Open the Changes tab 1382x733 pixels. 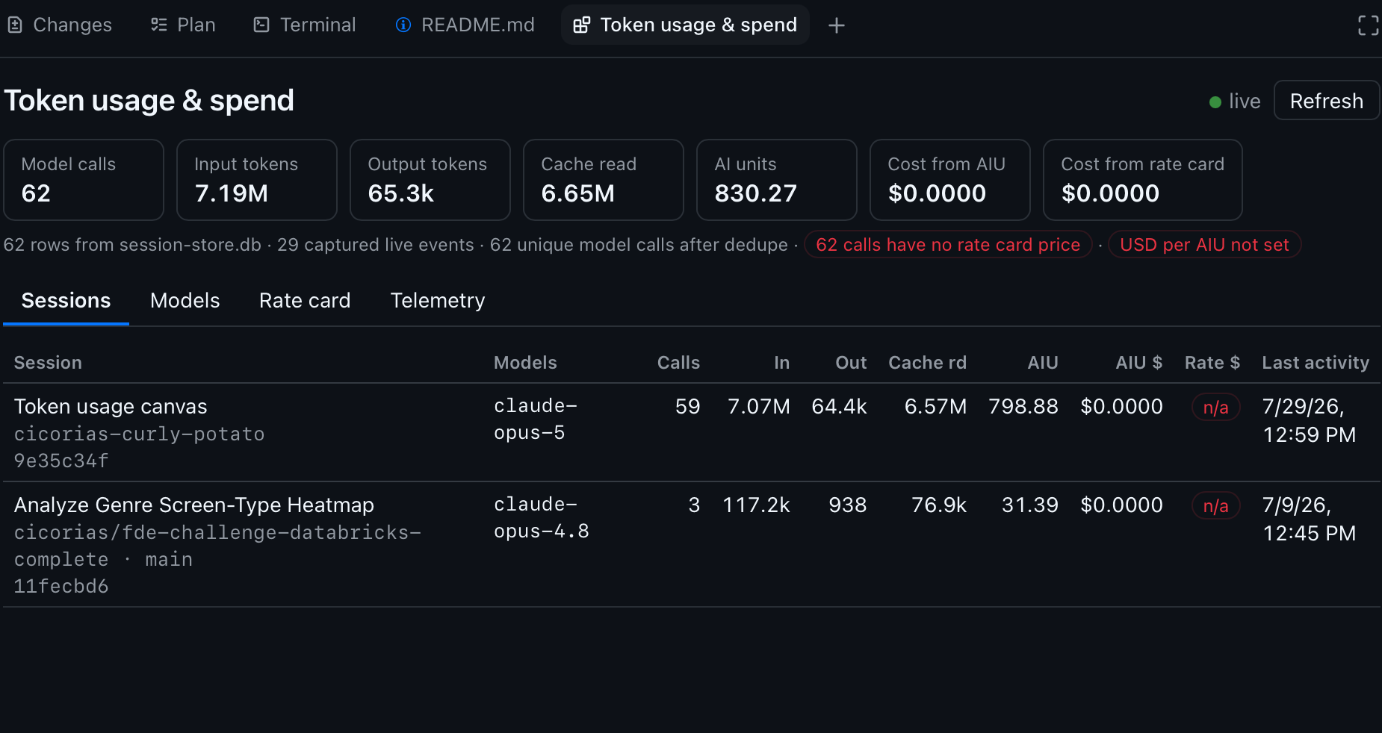(x=60, y=25)
